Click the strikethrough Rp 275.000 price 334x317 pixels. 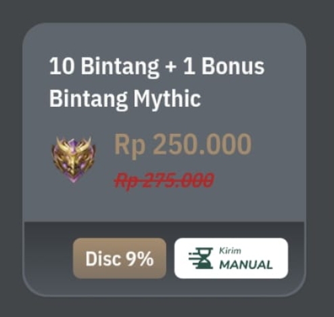click(164, 180)
